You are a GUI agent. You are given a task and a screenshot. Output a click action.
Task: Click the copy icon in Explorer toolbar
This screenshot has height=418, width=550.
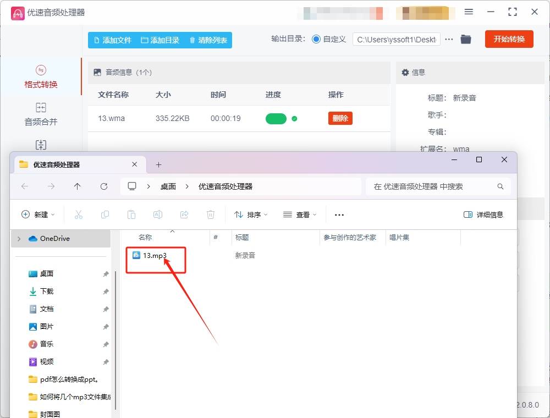[x=105, y=215]
